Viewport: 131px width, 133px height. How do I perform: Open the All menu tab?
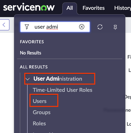(x=70, y=8)
